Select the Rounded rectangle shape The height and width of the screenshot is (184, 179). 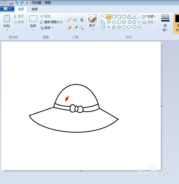[124, 17]
